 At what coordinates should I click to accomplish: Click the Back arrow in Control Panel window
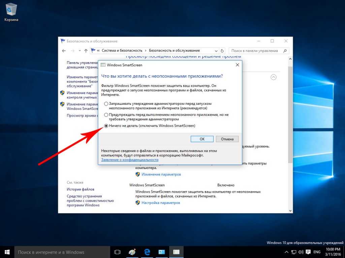64,51
